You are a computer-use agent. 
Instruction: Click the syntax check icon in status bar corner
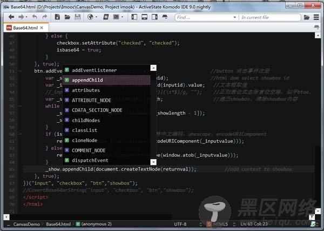tap(313, 224)
